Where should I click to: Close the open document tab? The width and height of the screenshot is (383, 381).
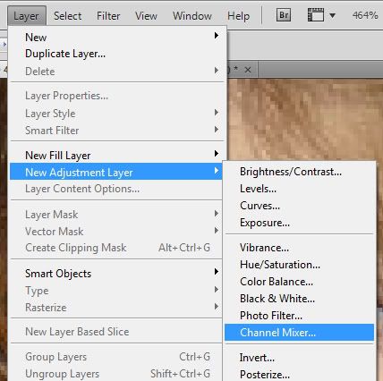pyautogui.click(x=248, y=70)
